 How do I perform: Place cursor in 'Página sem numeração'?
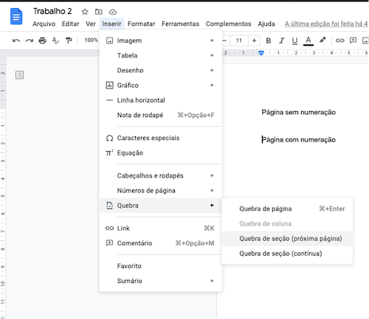[x=298, y=112]
